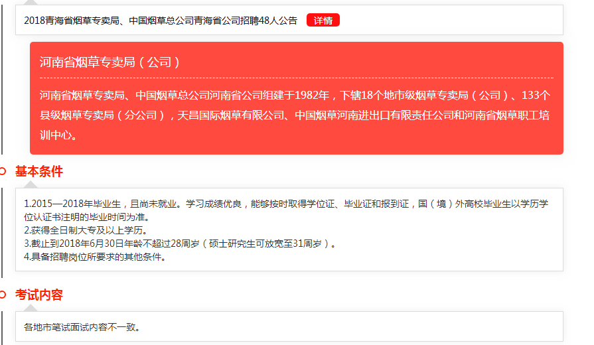Open the red 详情 button for Qinghai announcement

pos(323,20)
